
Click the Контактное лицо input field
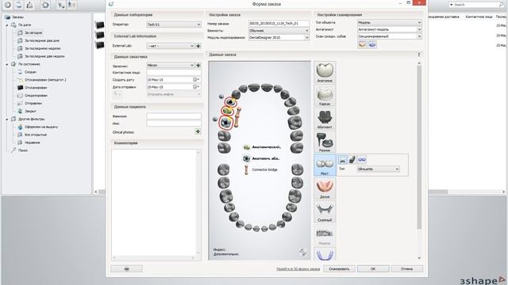[x=174, y=73]
